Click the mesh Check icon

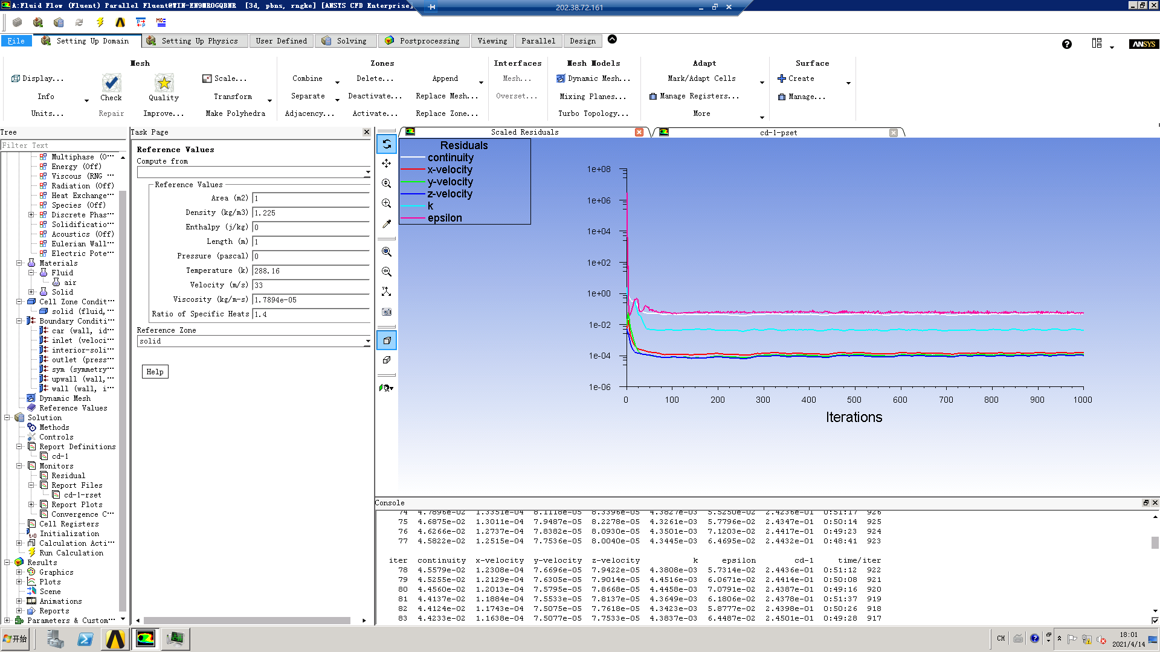111,83
